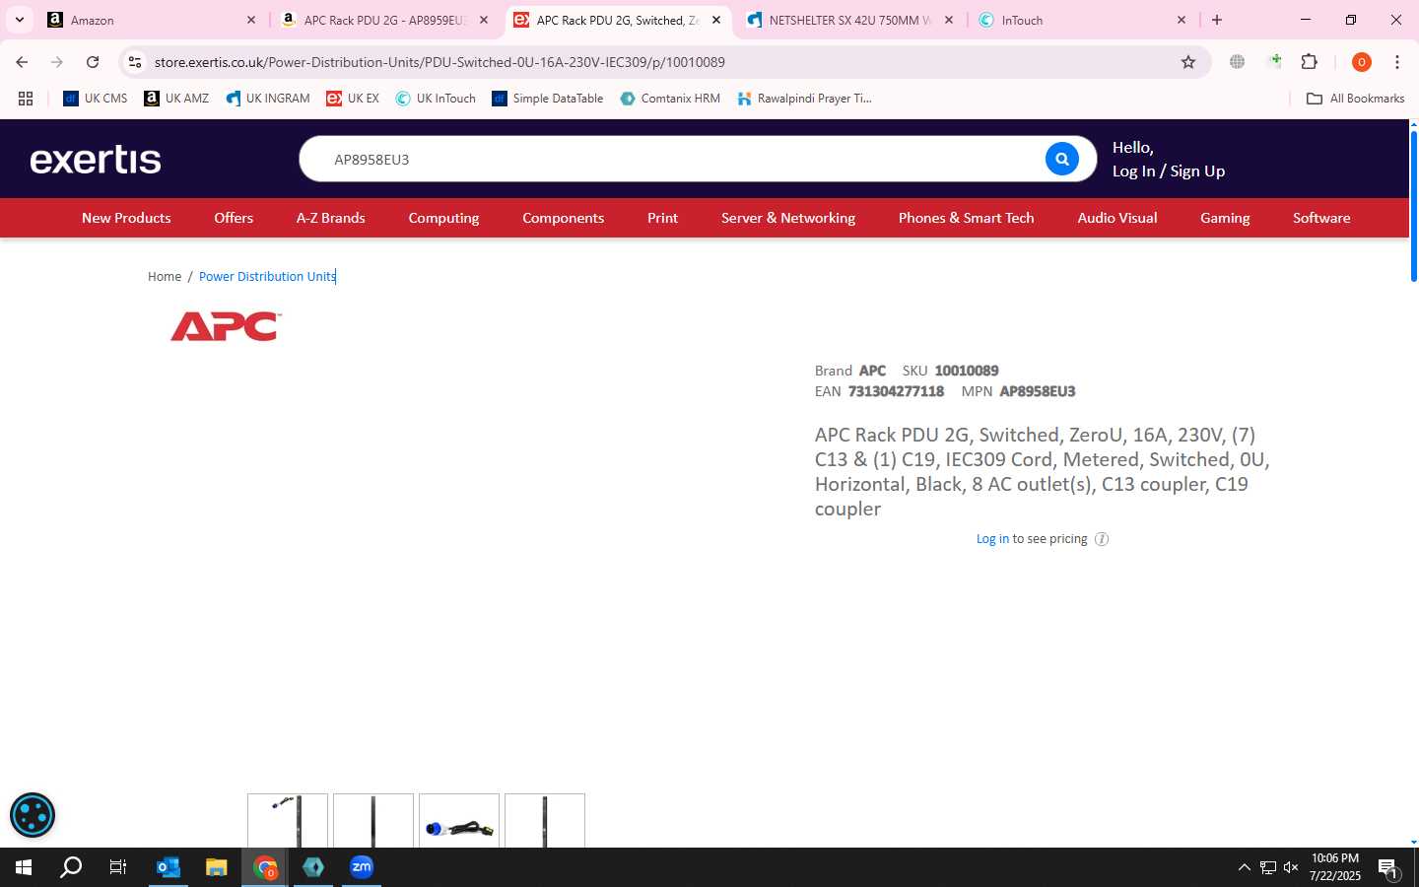The width and height of the screenshot is (1419, 887).
Task: Go to Home breadcrumb
Action: 165,277
